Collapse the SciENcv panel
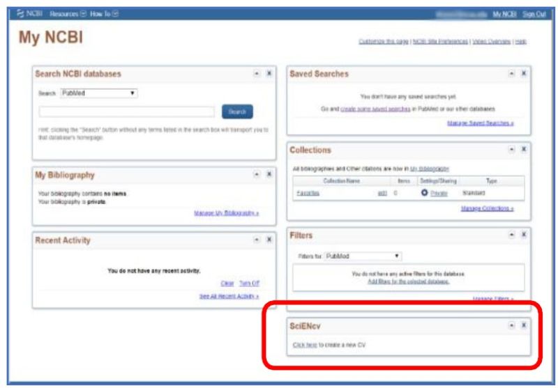The image size is (558, 388). (511, 325)
